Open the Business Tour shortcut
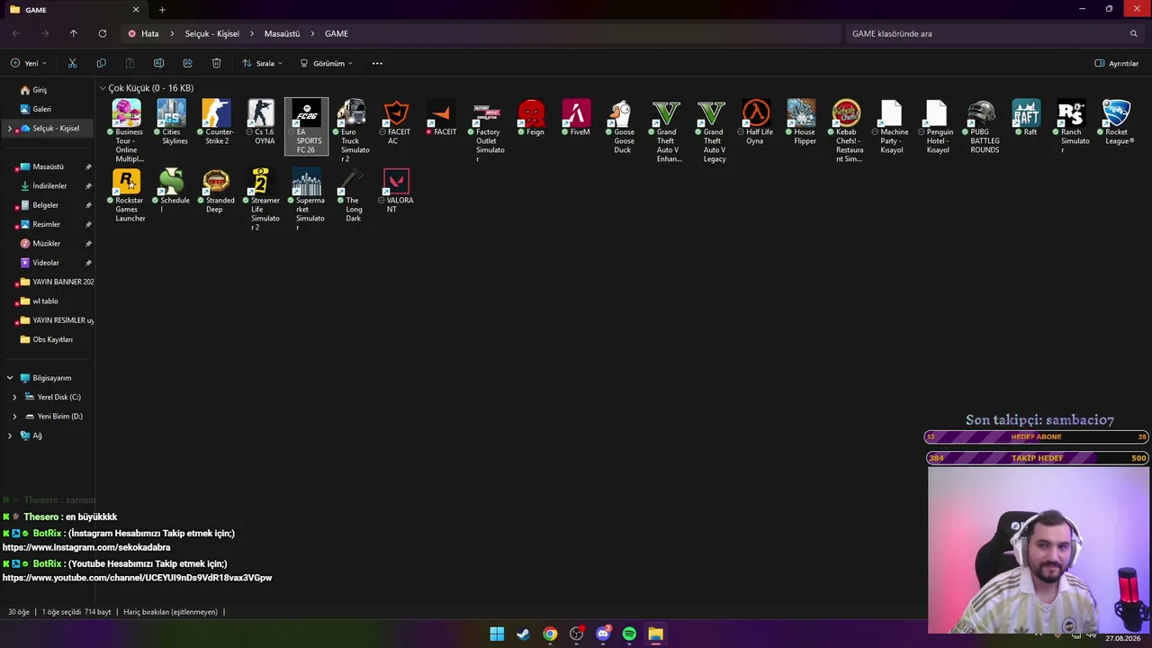This screenshot has width=1152, height=648. (127, 130)
